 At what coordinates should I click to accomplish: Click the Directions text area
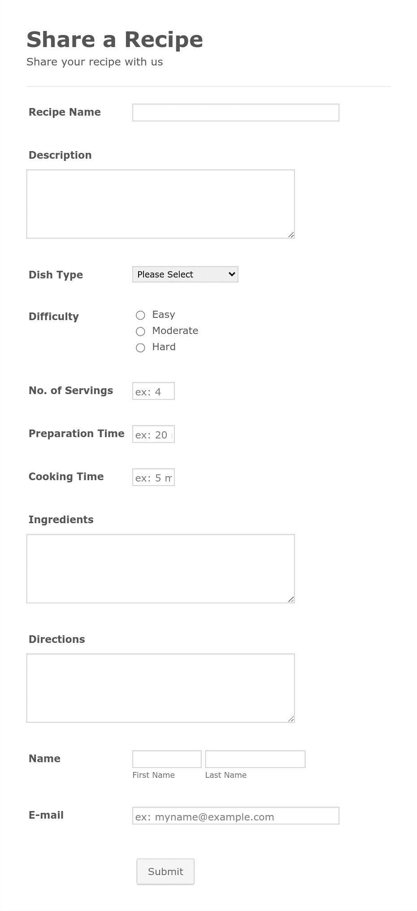(160, 687)
